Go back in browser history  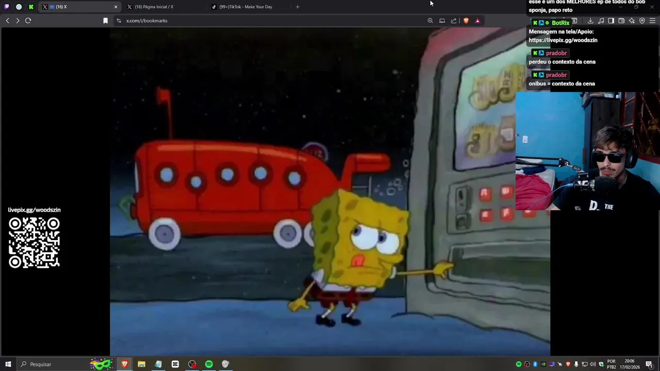[7, 21]
